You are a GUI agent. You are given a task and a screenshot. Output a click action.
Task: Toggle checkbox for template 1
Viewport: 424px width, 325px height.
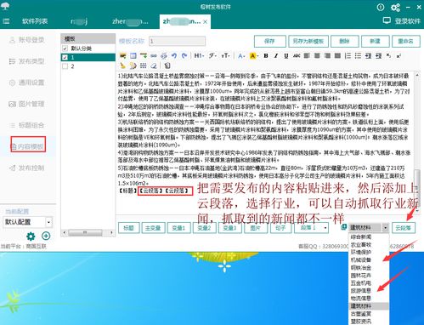tap(65, 57)
